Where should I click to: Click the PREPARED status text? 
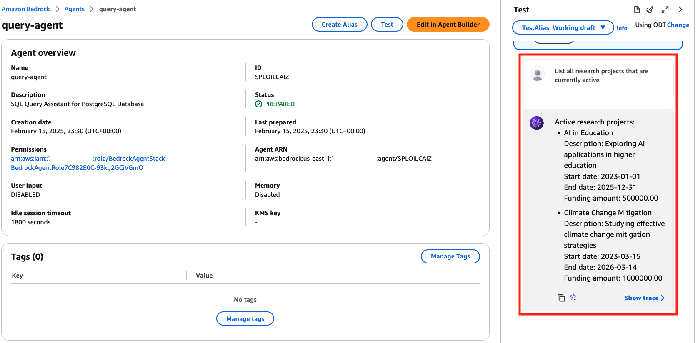point(279,104)
